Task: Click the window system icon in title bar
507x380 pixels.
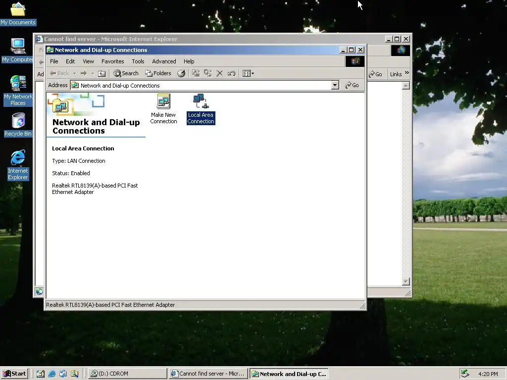Action: tap(50, 50)
